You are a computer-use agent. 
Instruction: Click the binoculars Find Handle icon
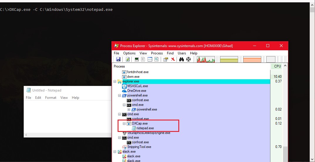182,59
